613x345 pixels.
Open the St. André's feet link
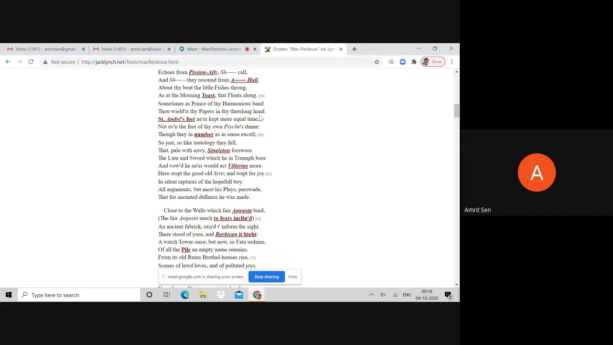pos(176,119)
